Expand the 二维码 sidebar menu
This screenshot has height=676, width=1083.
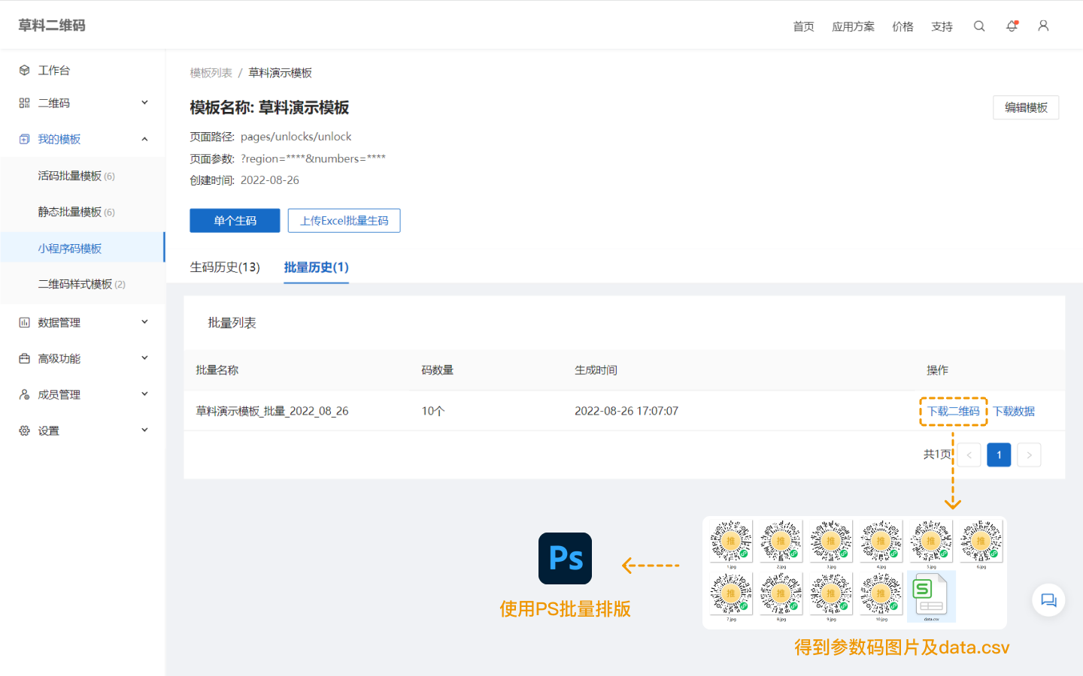(145, 103)
